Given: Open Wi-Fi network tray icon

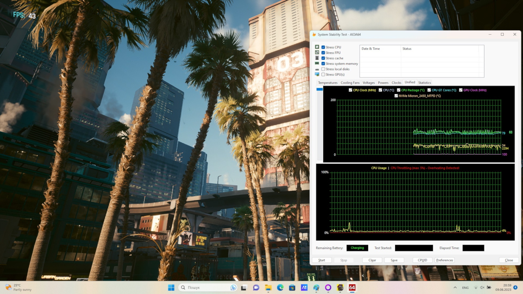Looking at the screenshot, I should pos(476,287).
